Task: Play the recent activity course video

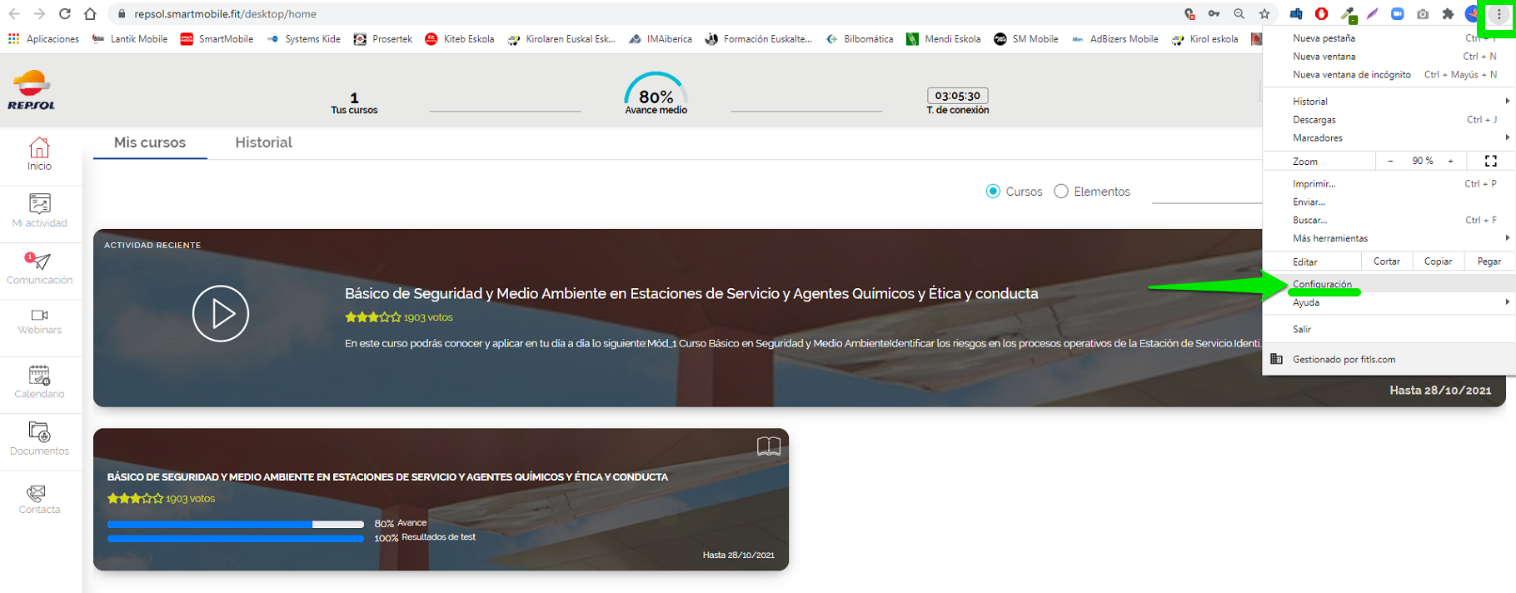Action: [x=220, y=314]
